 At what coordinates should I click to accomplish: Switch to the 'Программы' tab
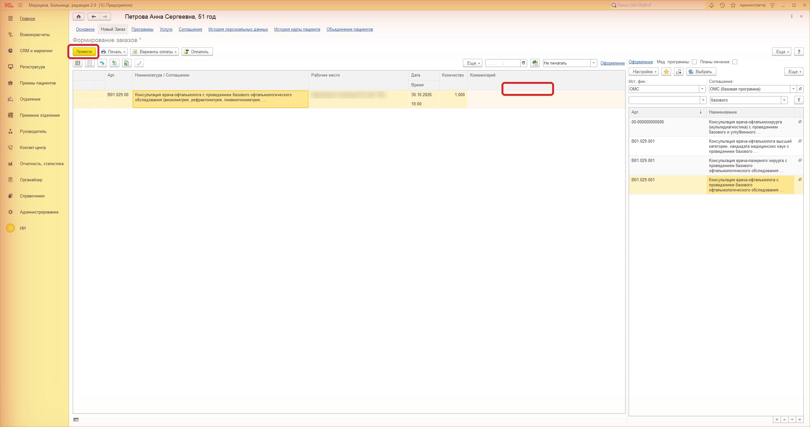coord(142,29)
